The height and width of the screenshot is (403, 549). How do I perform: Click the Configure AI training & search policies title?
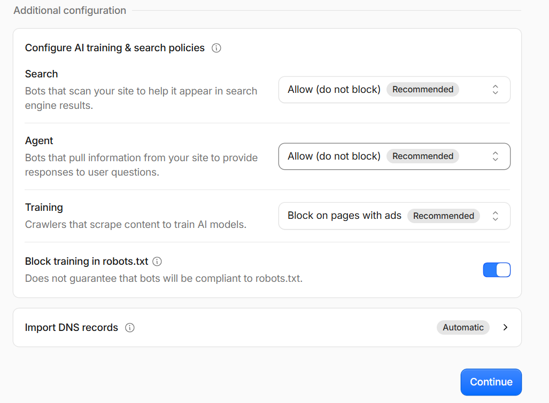[115, 48]
